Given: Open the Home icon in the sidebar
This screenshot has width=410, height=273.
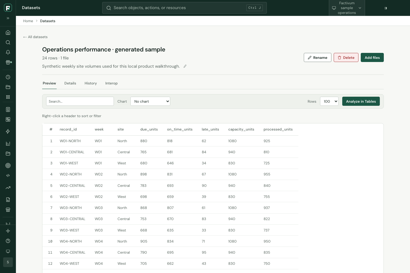Looking at the screenshot, I should click(x=8, y=32).
